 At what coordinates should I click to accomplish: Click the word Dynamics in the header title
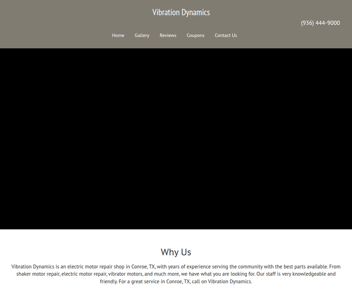(196, 12)
